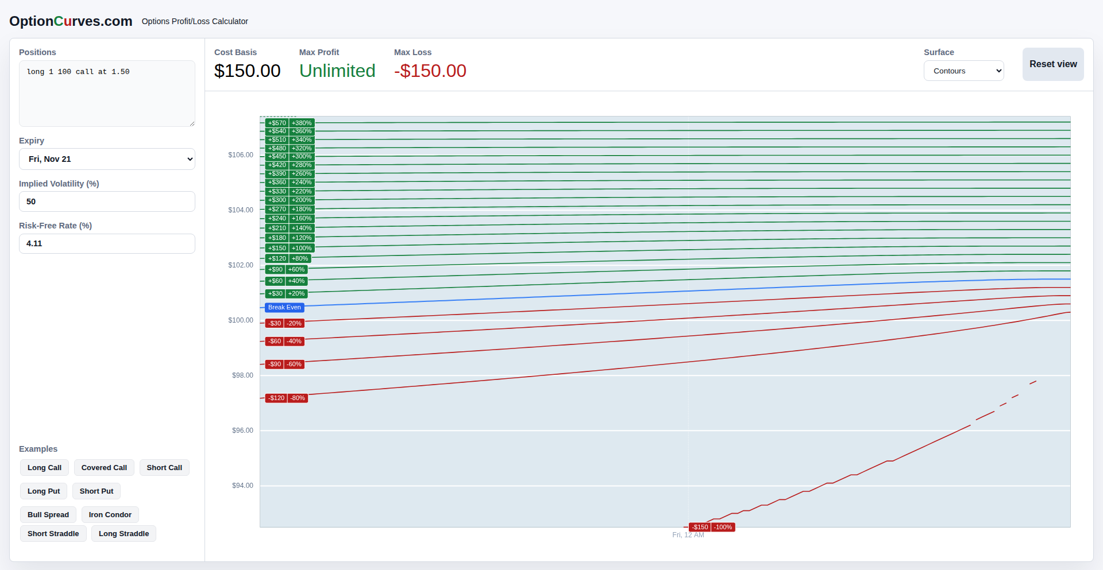
Task: Click the +$420 +280% contour label
Action: 290,165
